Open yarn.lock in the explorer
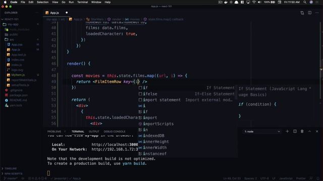Viewport: 323px width, 181px height. (x=16, y=105)
